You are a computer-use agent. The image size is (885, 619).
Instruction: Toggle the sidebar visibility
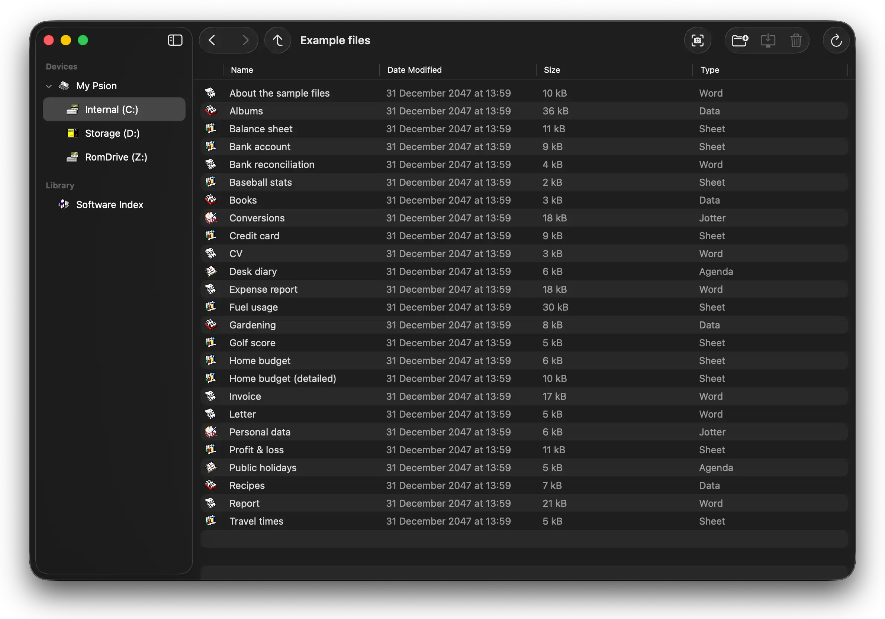(175, 40)
